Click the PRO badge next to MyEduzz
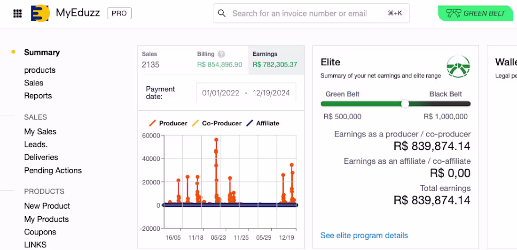517x250 pixels. [119, 14]
